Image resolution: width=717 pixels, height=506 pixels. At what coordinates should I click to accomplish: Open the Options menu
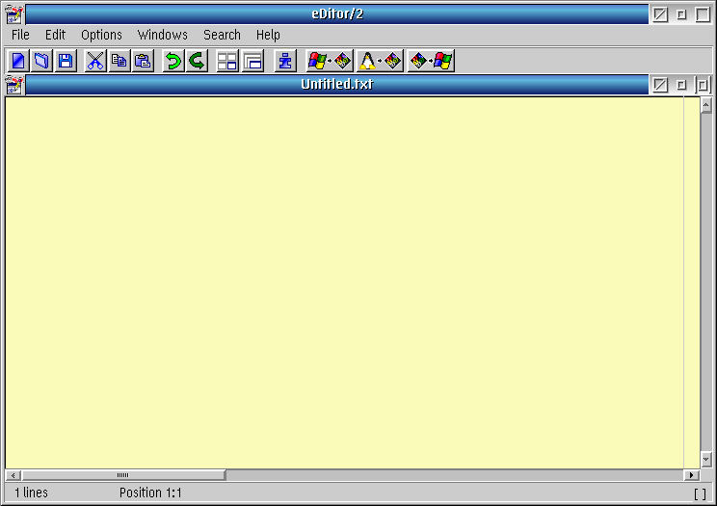coord(101,35)
